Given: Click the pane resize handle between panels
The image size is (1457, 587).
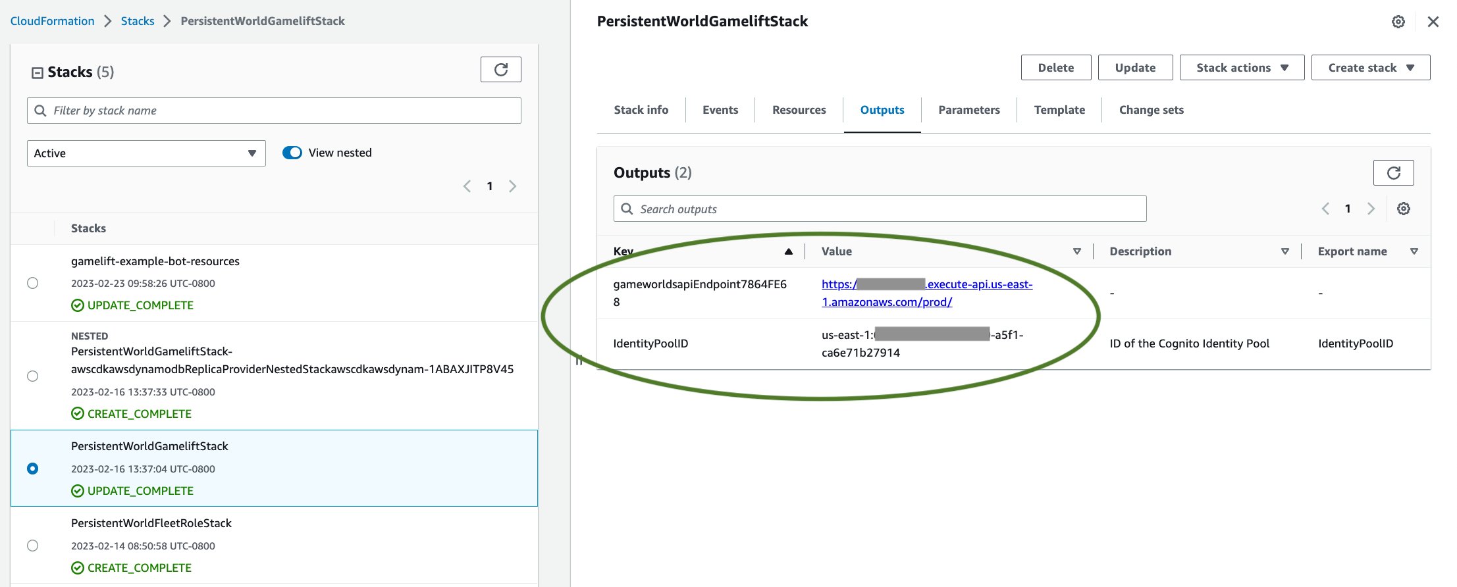Looking at the screenshot, I should click(579, 360).
